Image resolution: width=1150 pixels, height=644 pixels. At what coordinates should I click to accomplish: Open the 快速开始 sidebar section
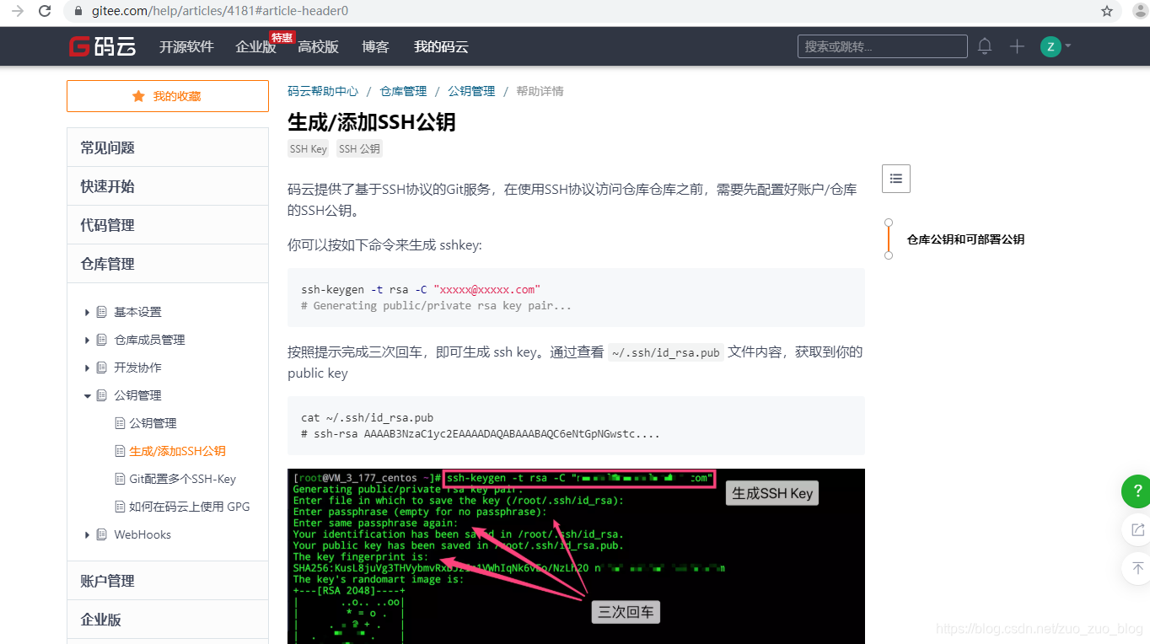coord(168,186)
